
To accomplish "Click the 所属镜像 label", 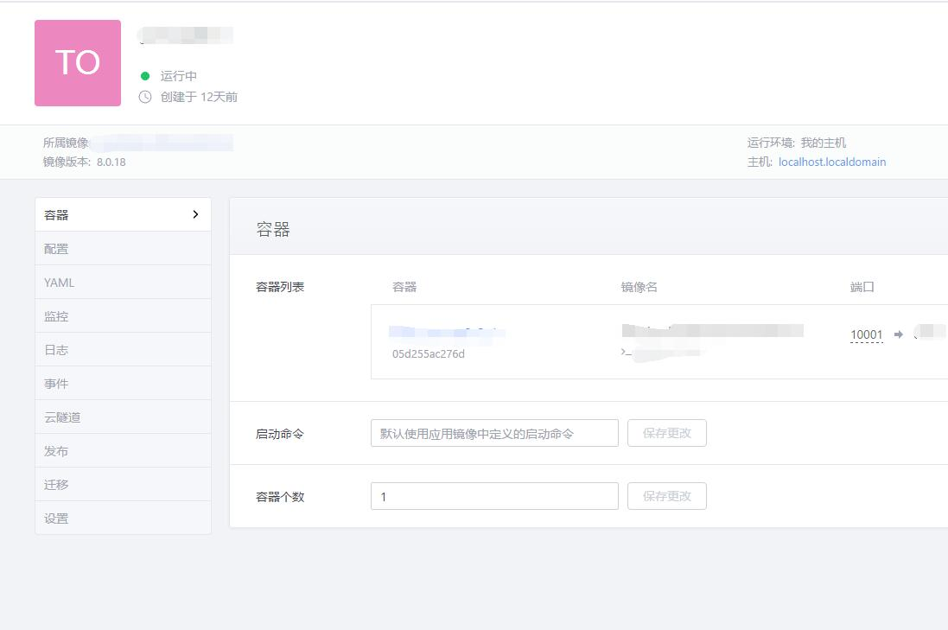I will tap(66, 143).
